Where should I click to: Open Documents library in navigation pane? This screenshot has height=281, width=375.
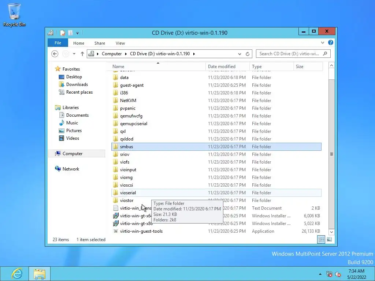click(x=77, y=115)
